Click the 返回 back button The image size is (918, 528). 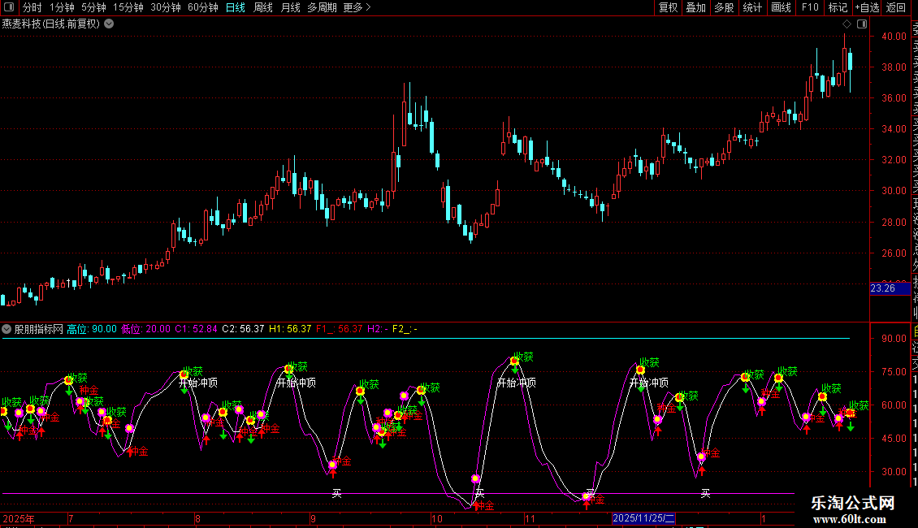[896, 7]
